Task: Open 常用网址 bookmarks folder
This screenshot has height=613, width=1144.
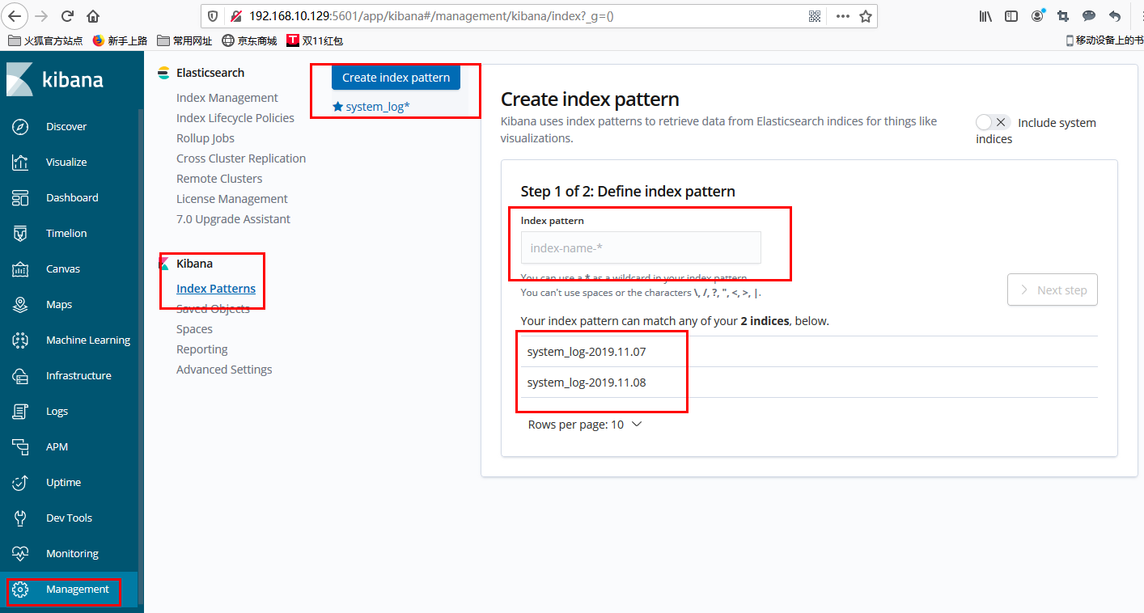Action: (x=185, y=40)
